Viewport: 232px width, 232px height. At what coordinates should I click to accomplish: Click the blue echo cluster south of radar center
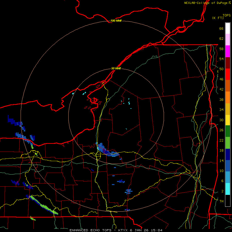coord(107,150)
